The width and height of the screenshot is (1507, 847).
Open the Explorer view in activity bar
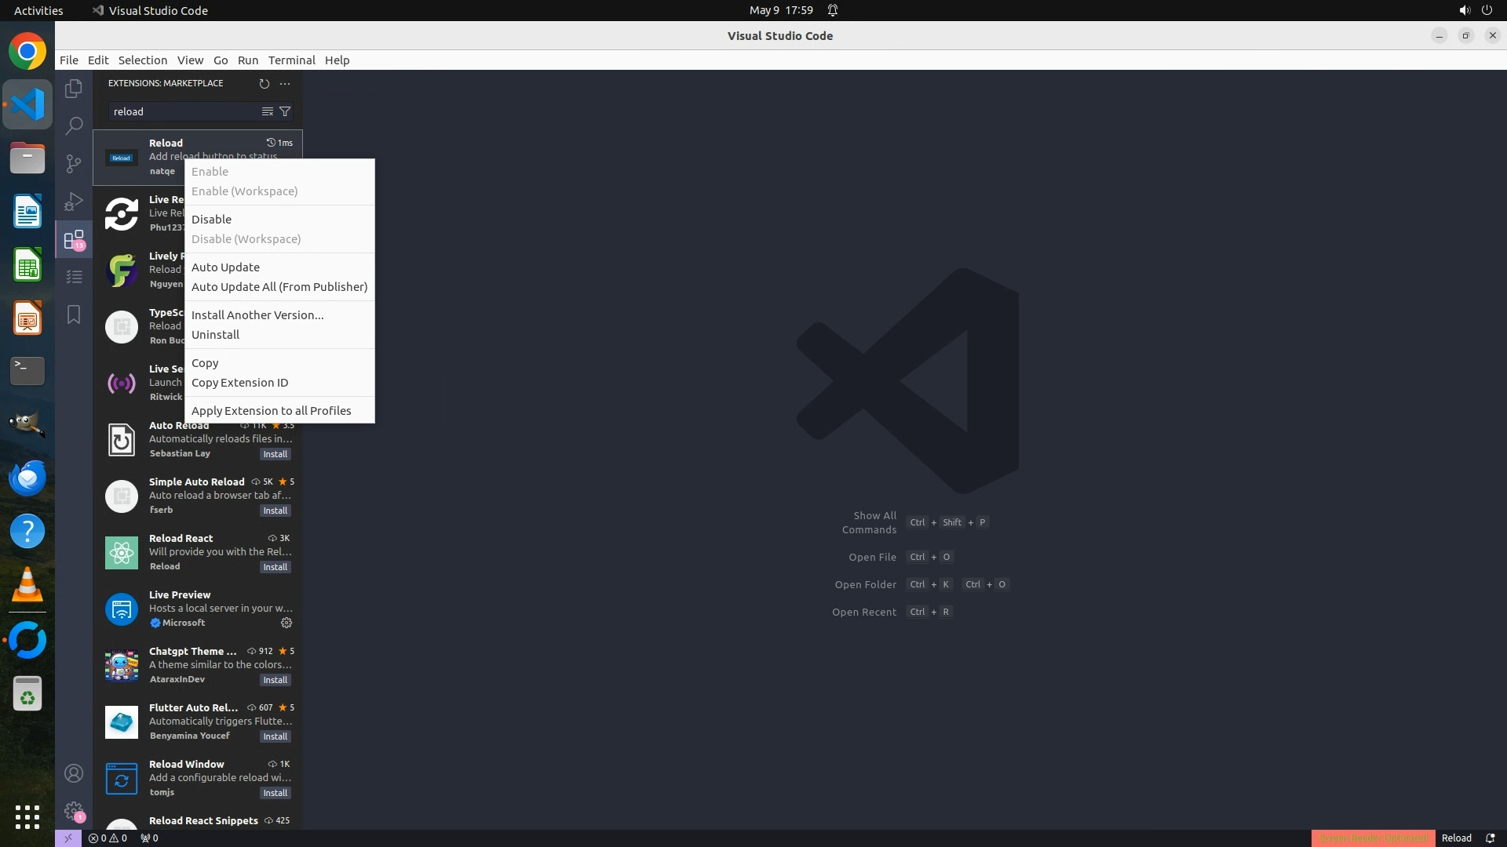pos(74,89)
